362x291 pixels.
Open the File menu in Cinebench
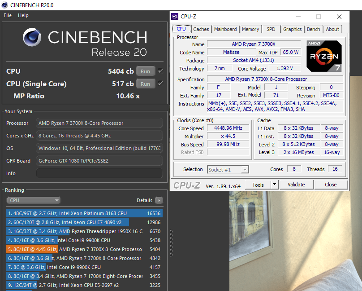point(8,15)
